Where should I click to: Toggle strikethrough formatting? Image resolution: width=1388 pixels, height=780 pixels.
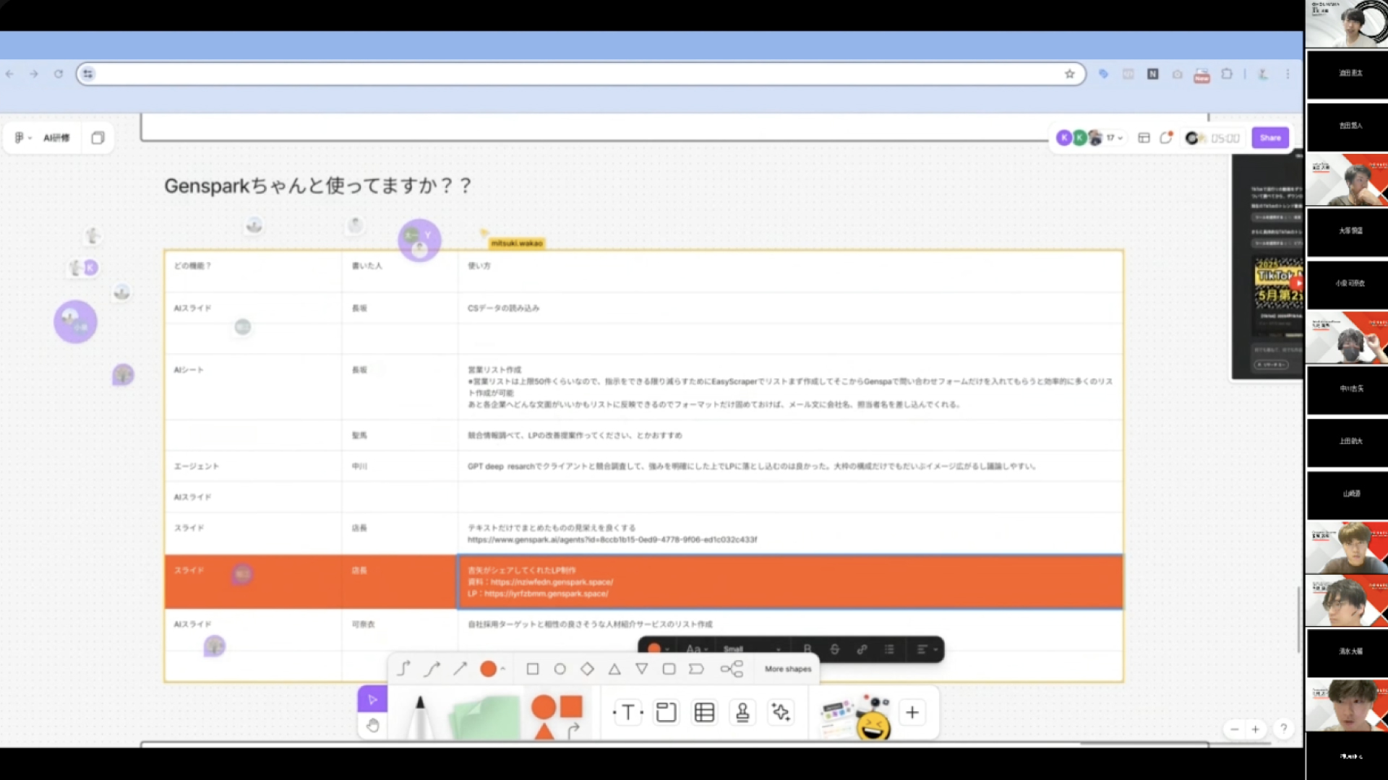coord(834,649)
